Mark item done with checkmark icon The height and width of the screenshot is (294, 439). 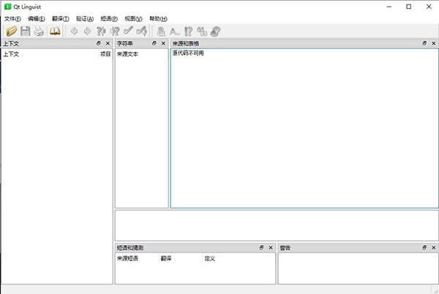[x=128, y=31]
